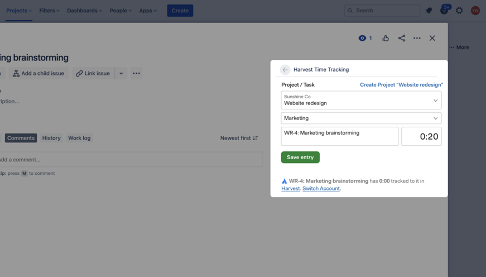Open the Marketing task dropdown
486x277 pixels.
(361, 118)
